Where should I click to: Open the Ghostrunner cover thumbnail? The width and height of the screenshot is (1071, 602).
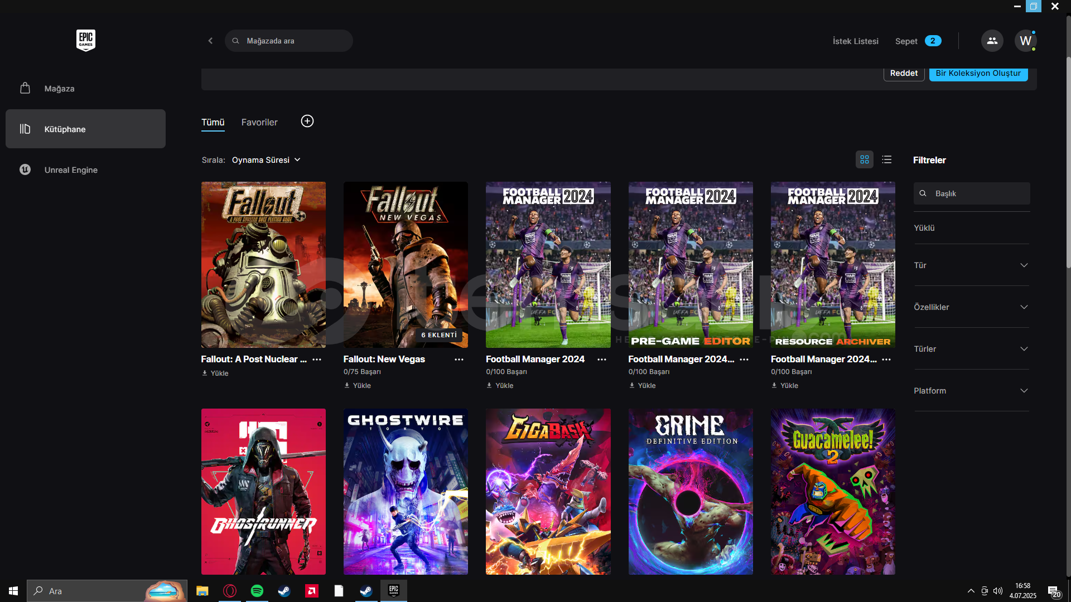263,492
